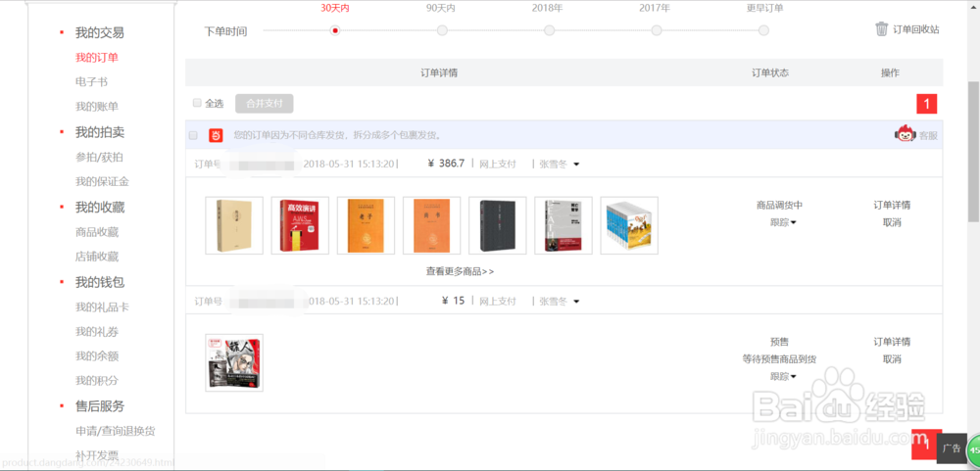The height and width of the screenshot is (471, 980).
Task: View 订单详情 for the ¥386.7 order
Action: [x=892, y=205]
